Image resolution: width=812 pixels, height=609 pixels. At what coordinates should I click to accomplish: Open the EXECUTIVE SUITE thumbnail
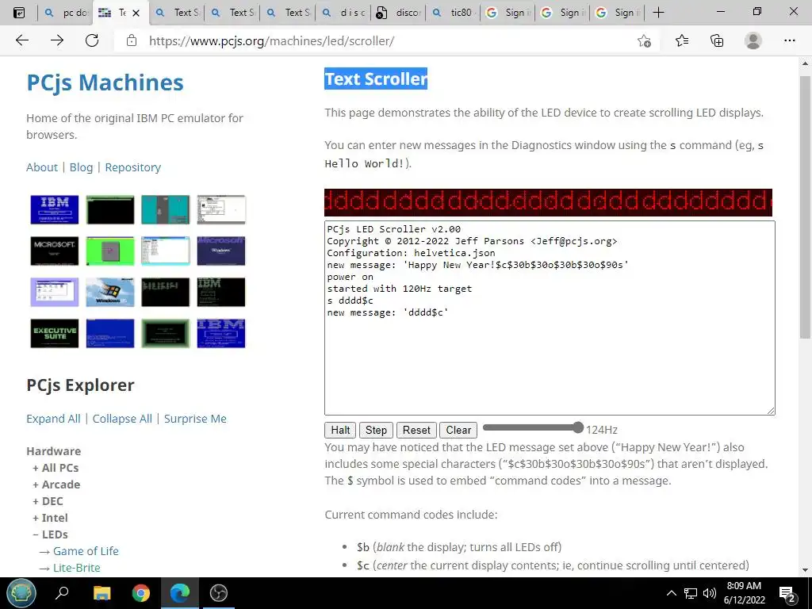pos(55,333)
